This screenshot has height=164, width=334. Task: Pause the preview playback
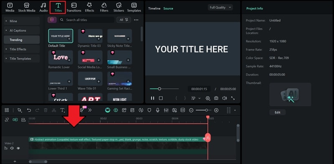(152, 98)
